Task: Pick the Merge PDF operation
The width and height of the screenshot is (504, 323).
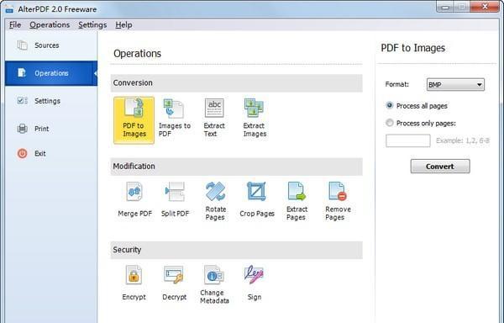Action: coord(134,199)
